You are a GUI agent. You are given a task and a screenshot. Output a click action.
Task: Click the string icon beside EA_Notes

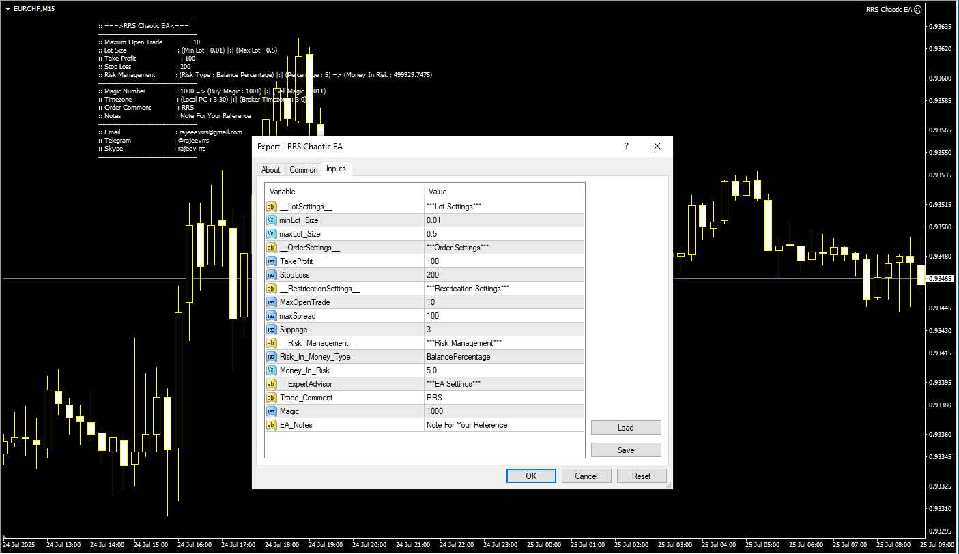coord(271,425)
